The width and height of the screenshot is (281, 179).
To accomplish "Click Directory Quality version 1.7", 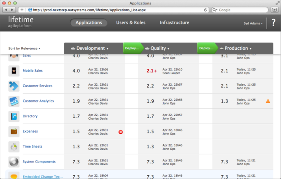I will pyautogui.click(x=150, y=117).
